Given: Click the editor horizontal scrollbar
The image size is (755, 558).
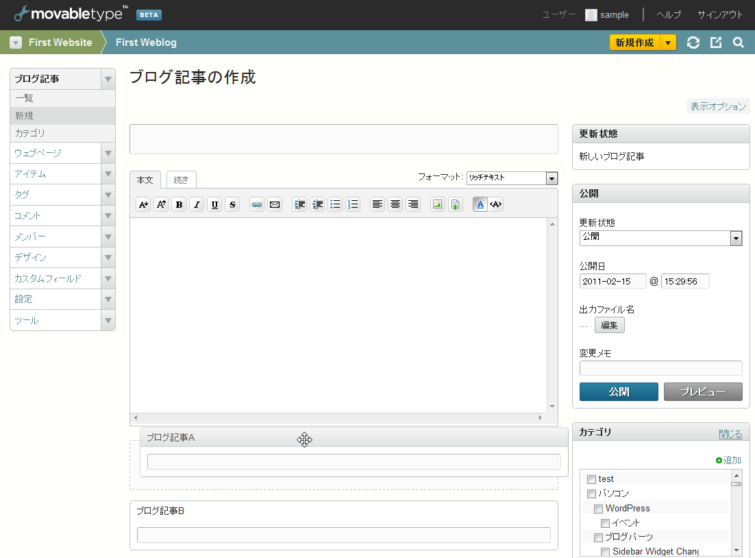Looking at the screenshot, I should pos(338,417).
